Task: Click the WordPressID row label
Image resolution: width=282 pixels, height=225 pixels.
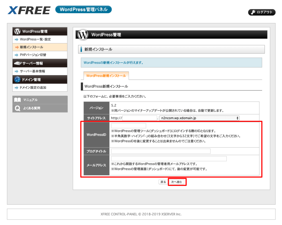Action: [97, 135]
